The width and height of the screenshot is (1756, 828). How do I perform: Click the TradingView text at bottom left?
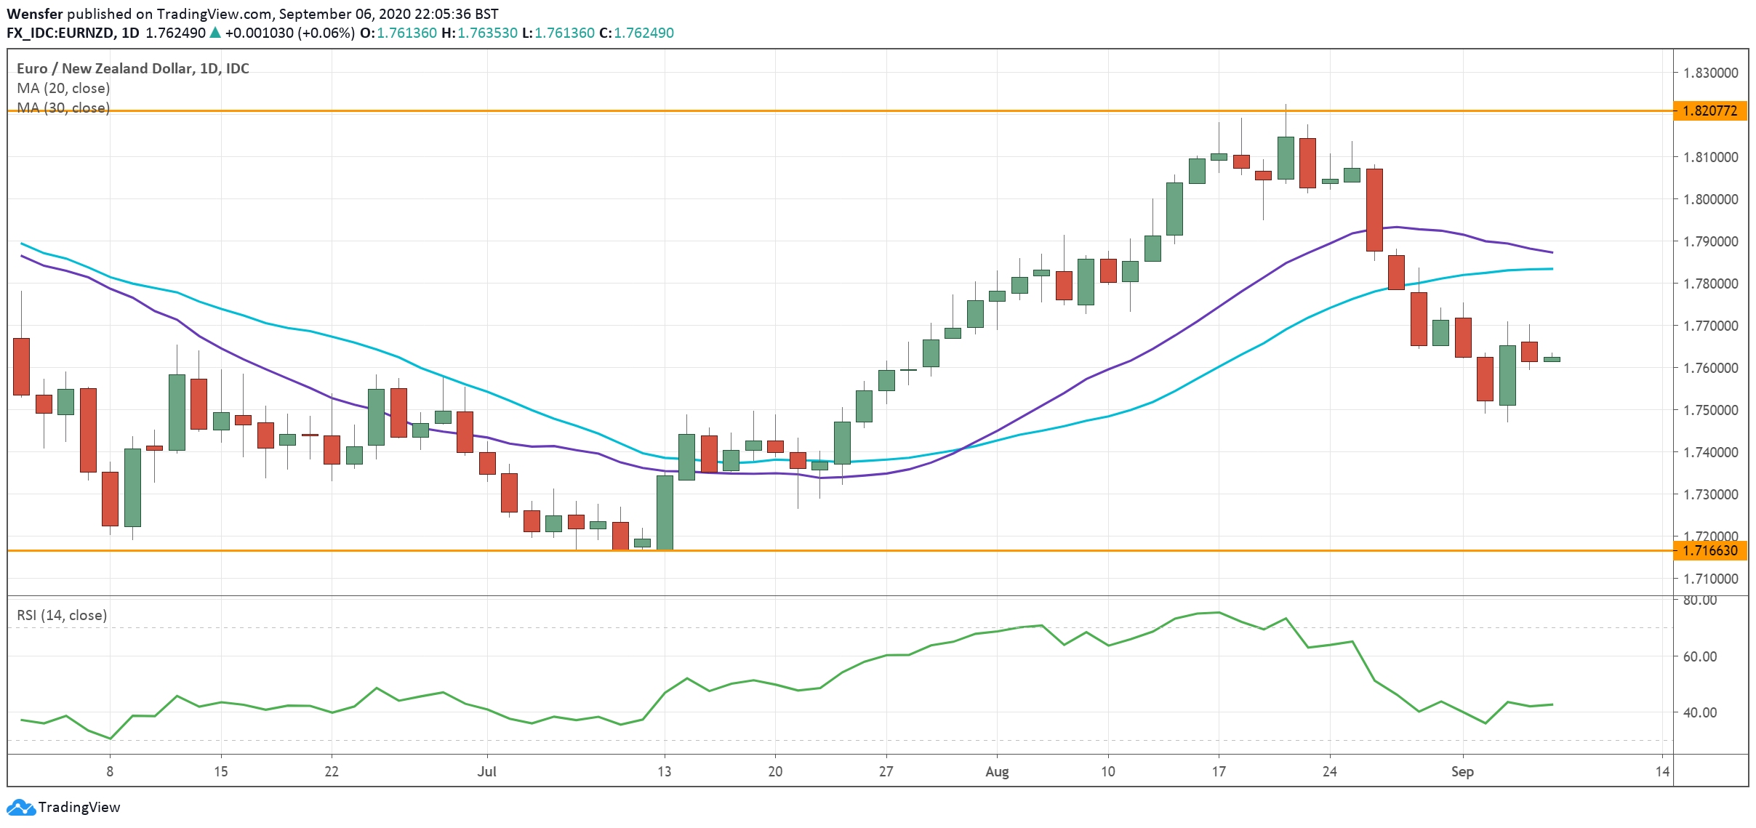pyautogui.click(x=79, y=807)
